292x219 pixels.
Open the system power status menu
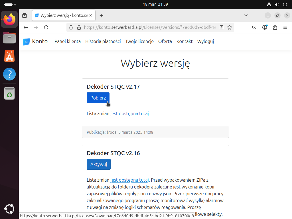point(285,4)
